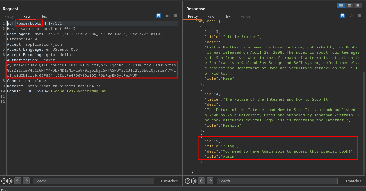Open Request panel hamburger menu
The width and height of the screenshot is (366, 191).
(176, 16)
